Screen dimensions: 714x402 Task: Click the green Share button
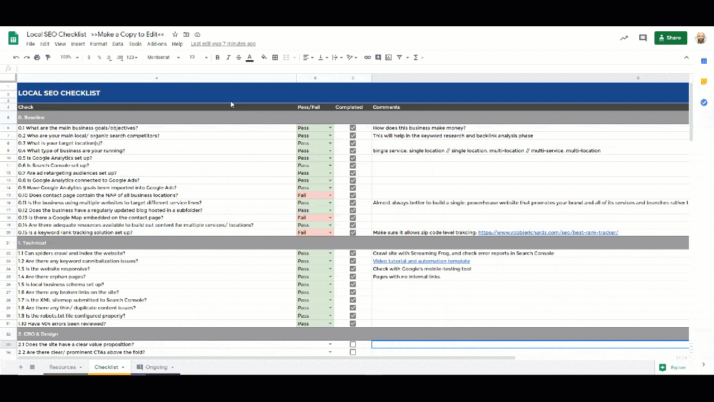coord(670,38)
